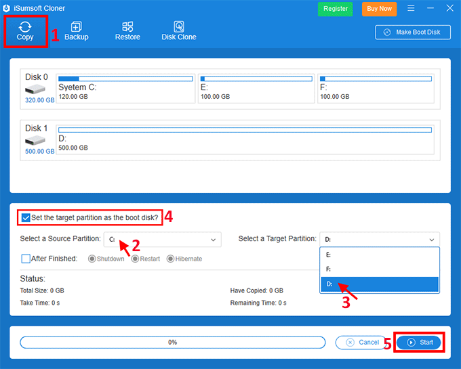Select the System C: partition

click(x=125, y=89)
